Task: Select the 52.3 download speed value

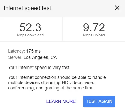Action: click(x=30, y=27)
